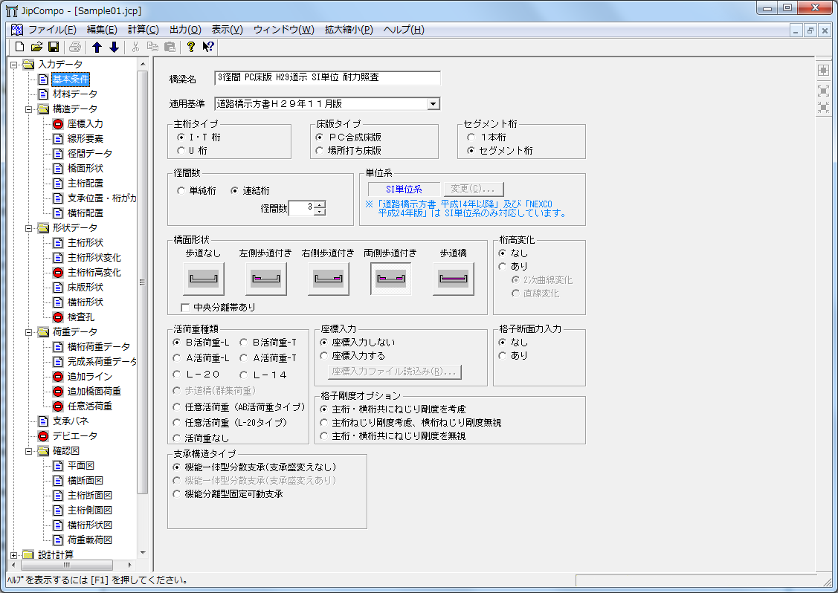This screenshot has width=838, height=593.
Task: Choose the 左側歩道付き cross-section icon
Action: 266,279
